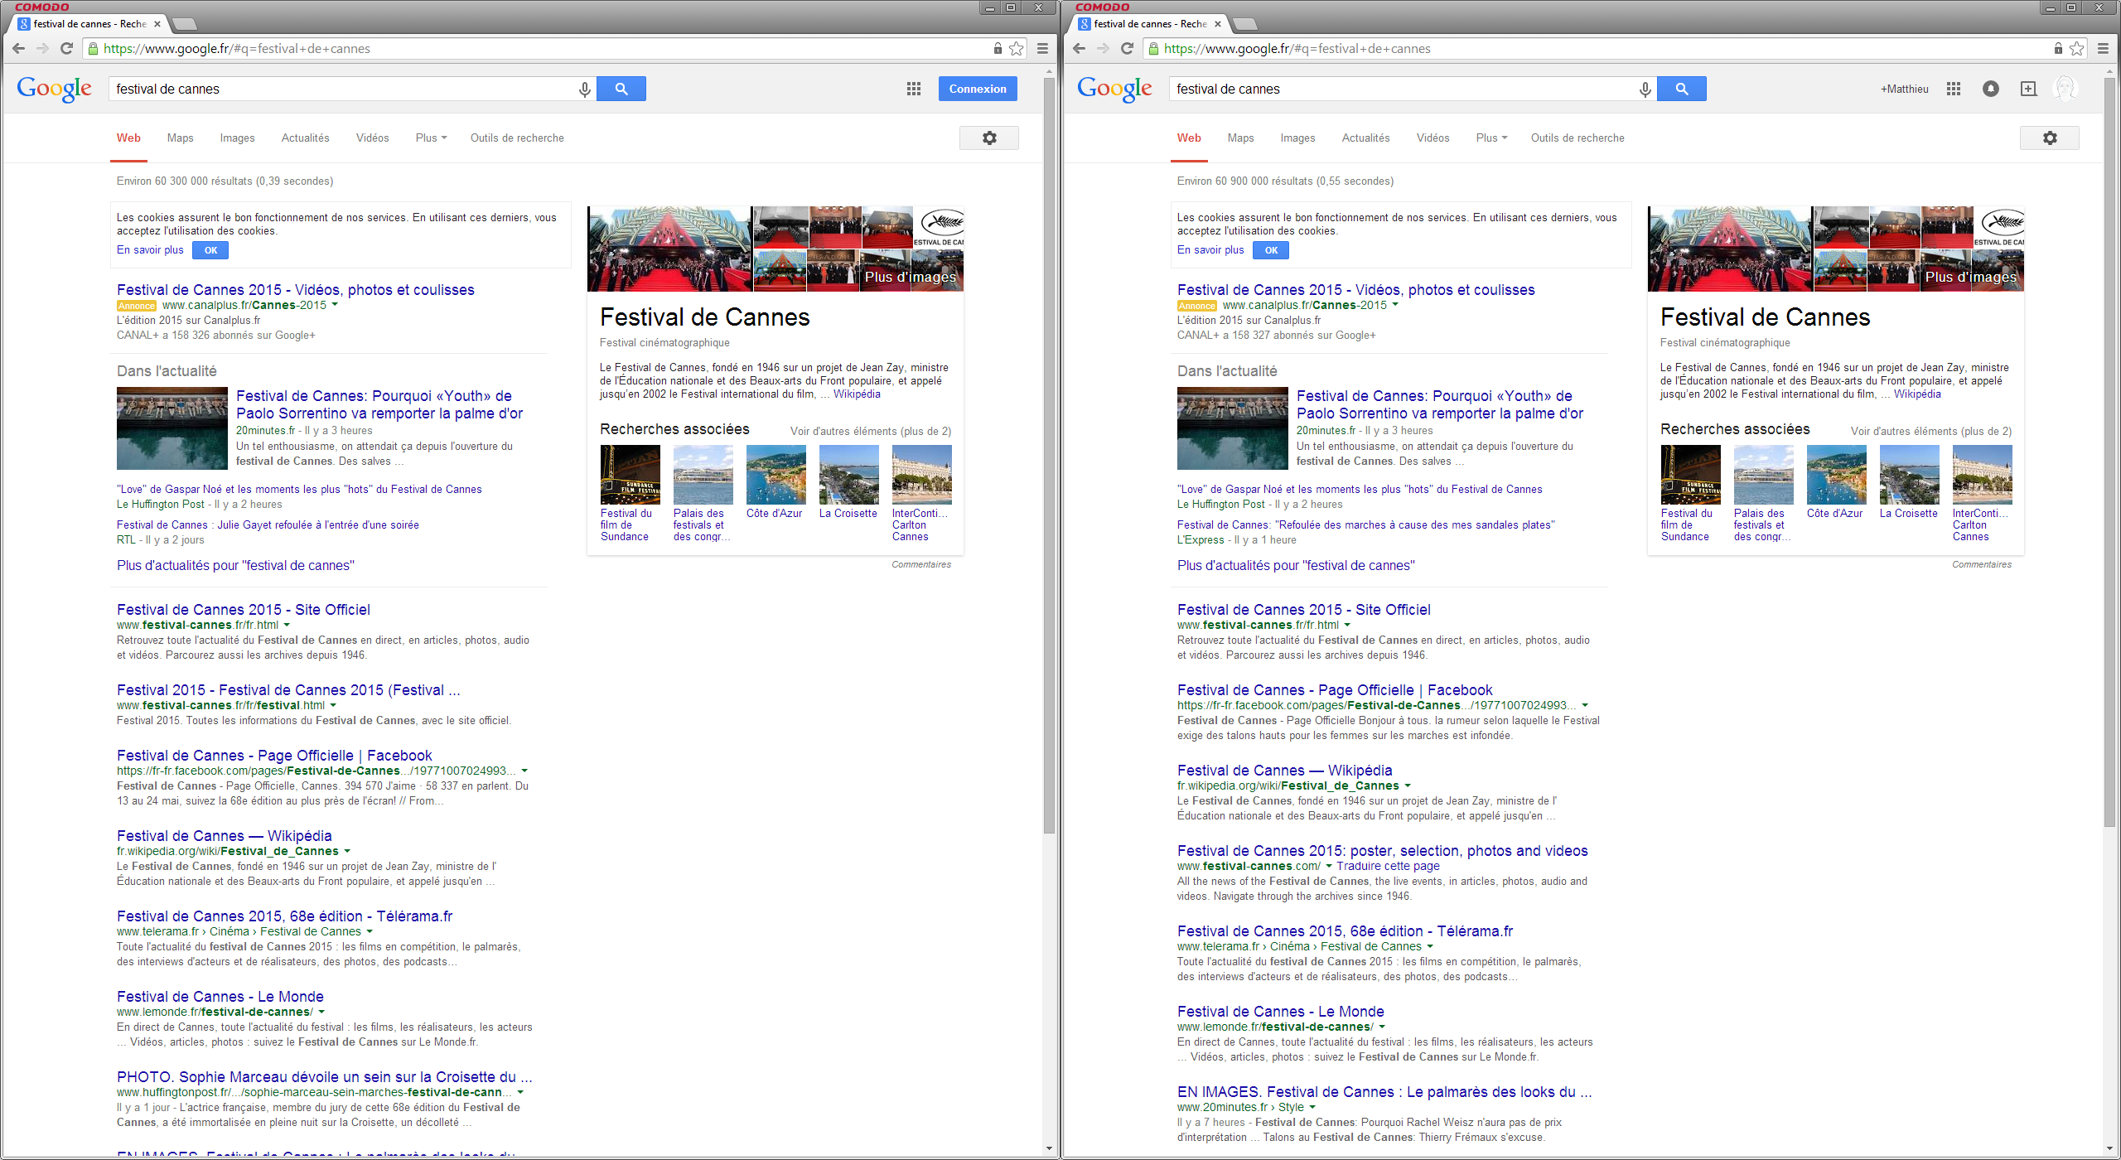The width and height of the screenshot is (2121, 1160).
Task: Bookmark page with star in left window
Action: (1017, 49)
